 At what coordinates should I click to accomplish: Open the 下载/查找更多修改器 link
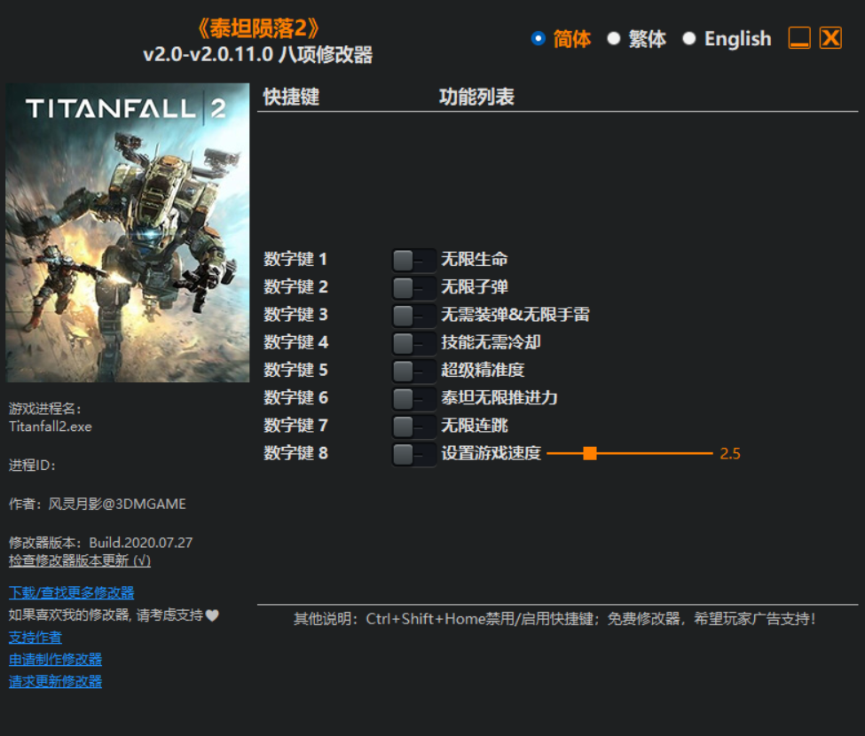point(71,592)
